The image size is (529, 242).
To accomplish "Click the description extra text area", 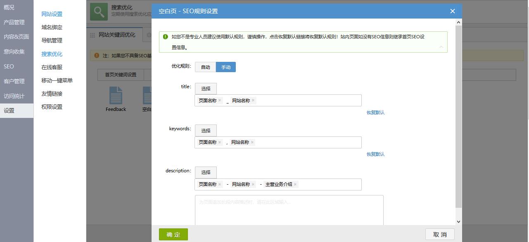I will [289, 210].
